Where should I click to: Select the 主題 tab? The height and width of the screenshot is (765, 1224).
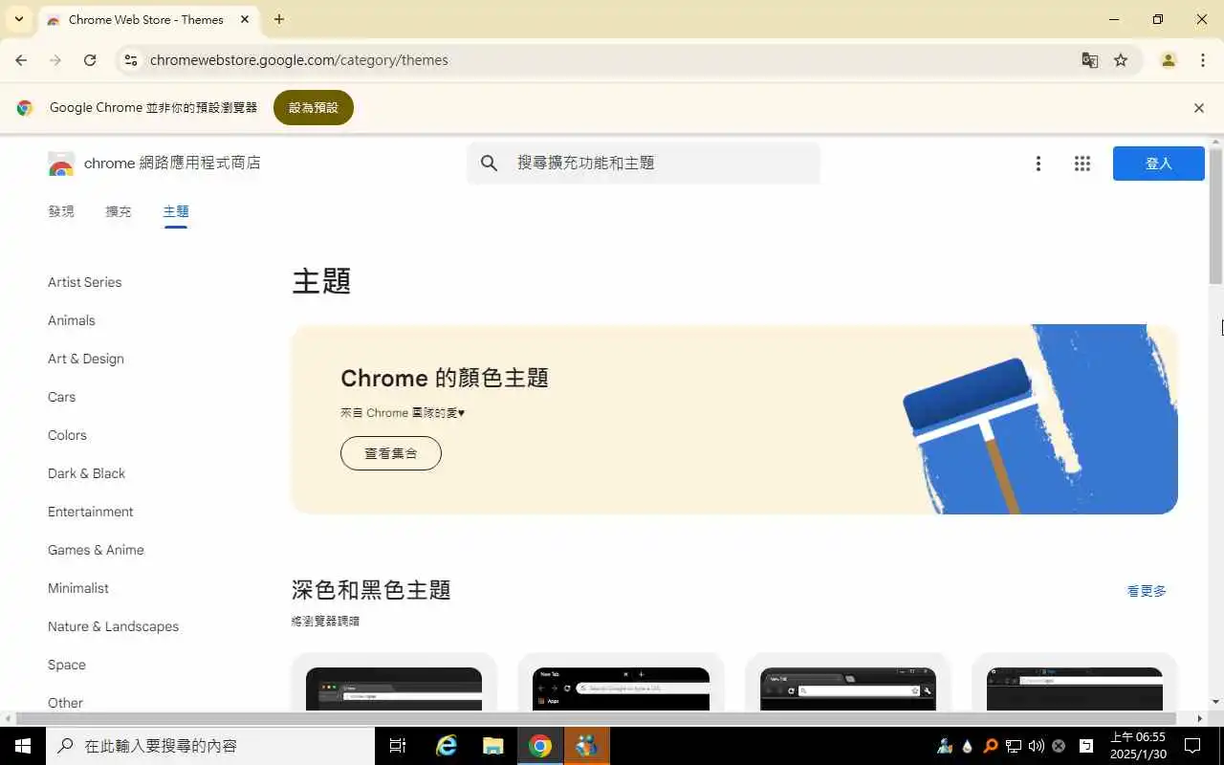click(176, 211)
